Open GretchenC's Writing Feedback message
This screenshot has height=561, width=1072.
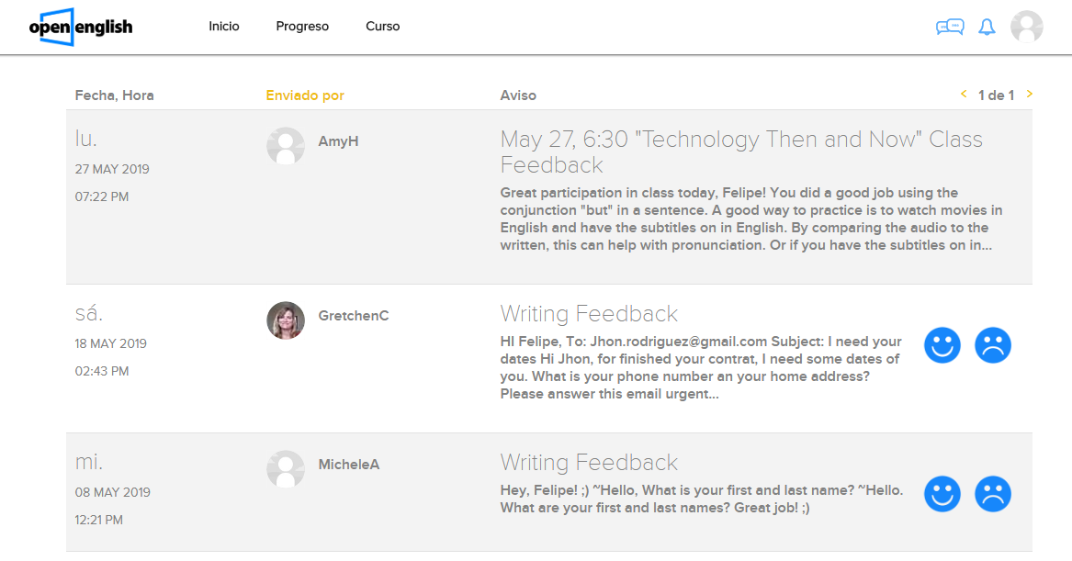[x=589, y=314]
